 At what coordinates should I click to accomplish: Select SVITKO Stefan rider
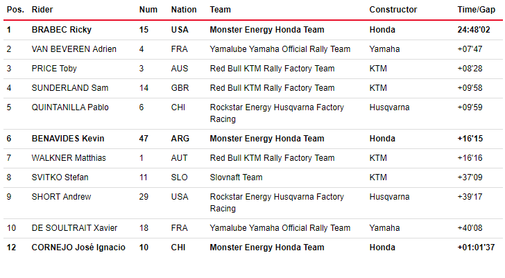click(60, 177)
